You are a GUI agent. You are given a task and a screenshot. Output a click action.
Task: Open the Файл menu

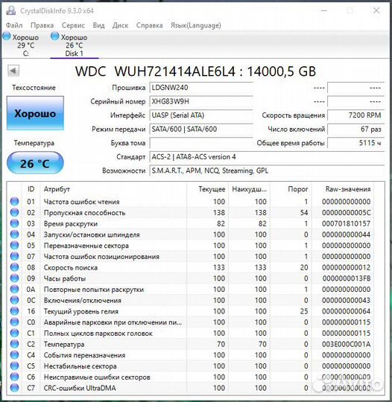14,25
